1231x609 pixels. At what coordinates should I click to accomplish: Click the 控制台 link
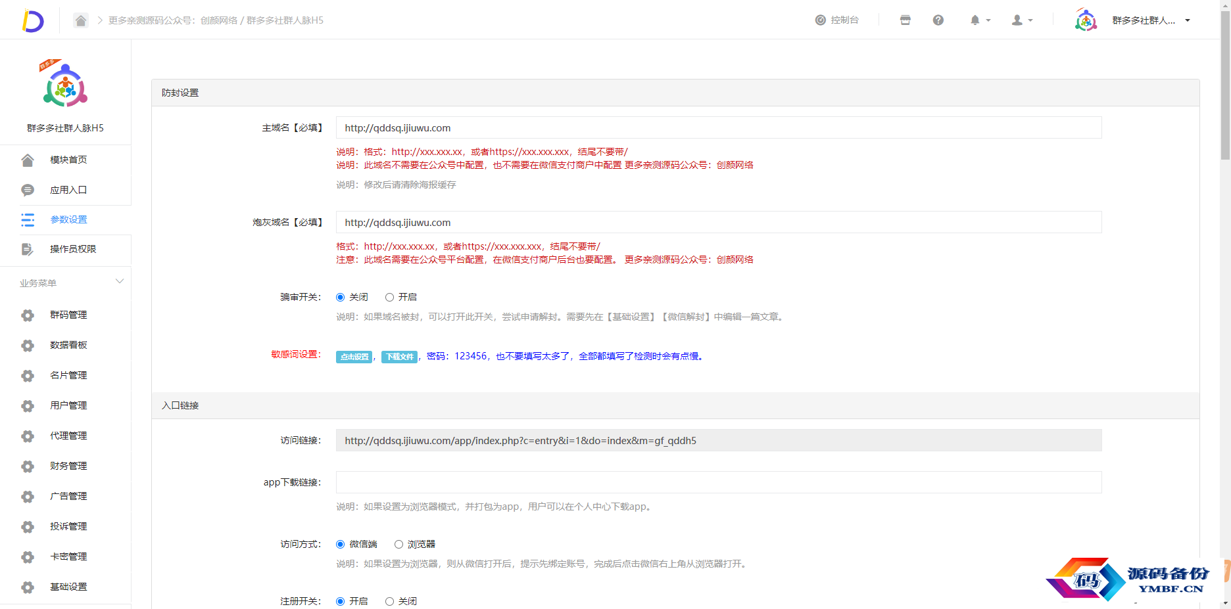click(837, 20)
